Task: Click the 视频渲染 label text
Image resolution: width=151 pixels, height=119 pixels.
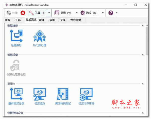Action: click(40, 103)
